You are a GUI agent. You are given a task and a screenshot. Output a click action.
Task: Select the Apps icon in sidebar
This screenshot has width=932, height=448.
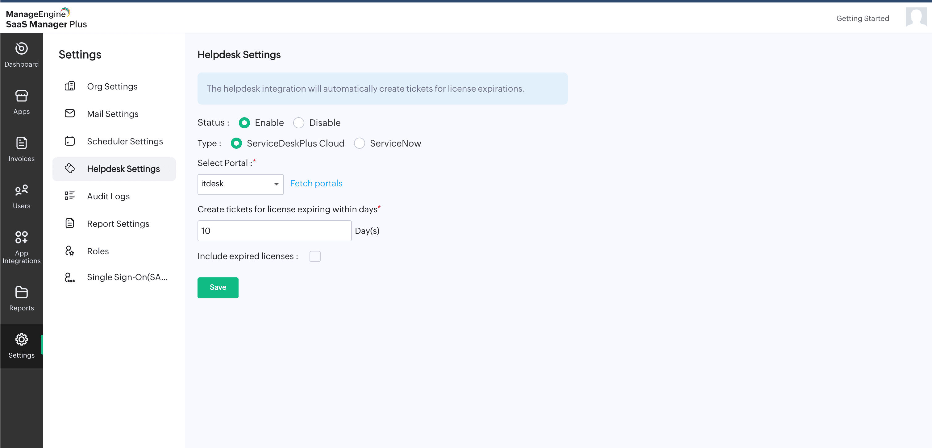point(21,102)
